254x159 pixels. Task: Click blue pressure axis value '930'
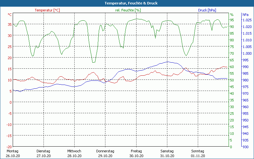(x=245, y=147)
